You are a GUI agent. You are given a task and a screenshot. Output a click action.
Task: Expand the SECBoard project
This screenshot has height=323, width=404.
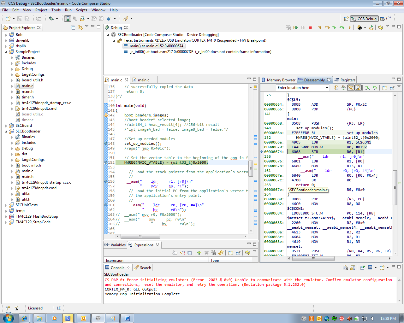point(6,125)
